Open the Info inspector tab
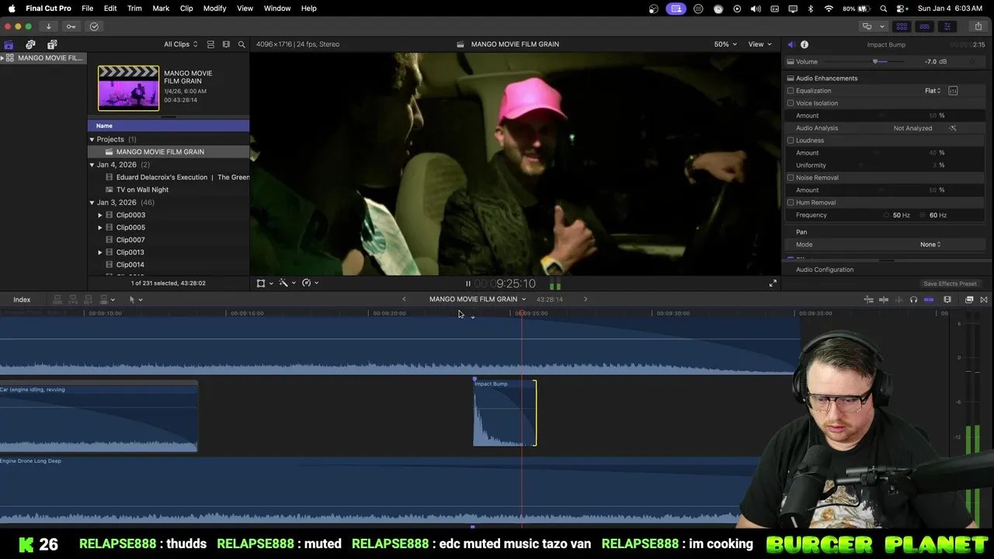The height and width of the screenshot is (559, 994). click(x=805, y=44)
